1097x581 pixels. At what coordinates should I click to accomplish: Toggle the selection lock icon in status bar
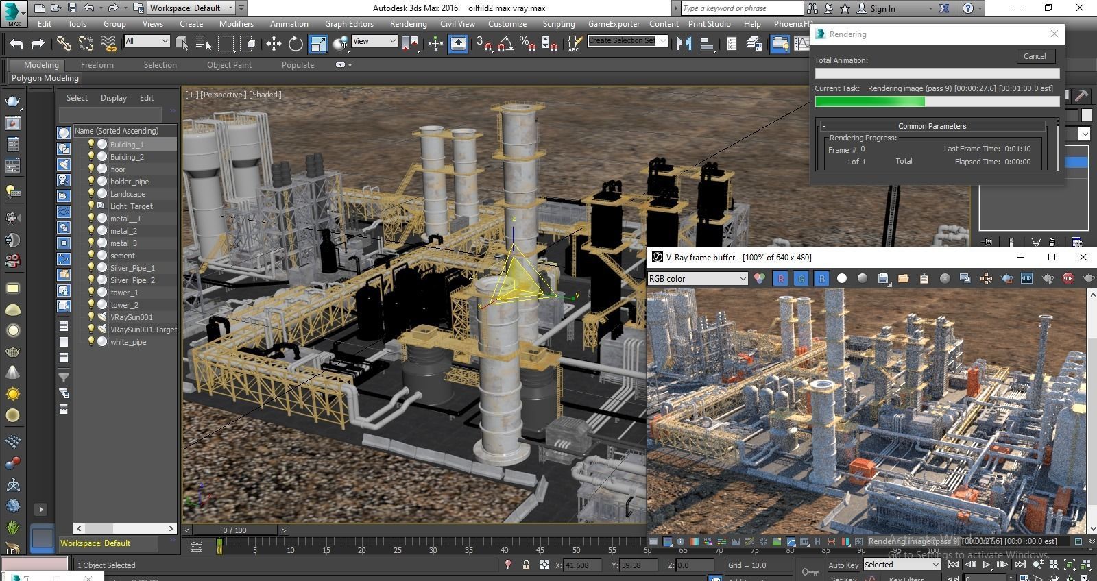(526, 565)
